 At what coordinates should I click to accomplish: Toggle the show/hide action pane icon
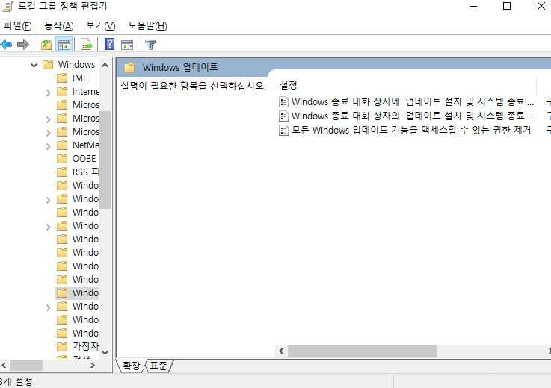[x=127, y=45]
